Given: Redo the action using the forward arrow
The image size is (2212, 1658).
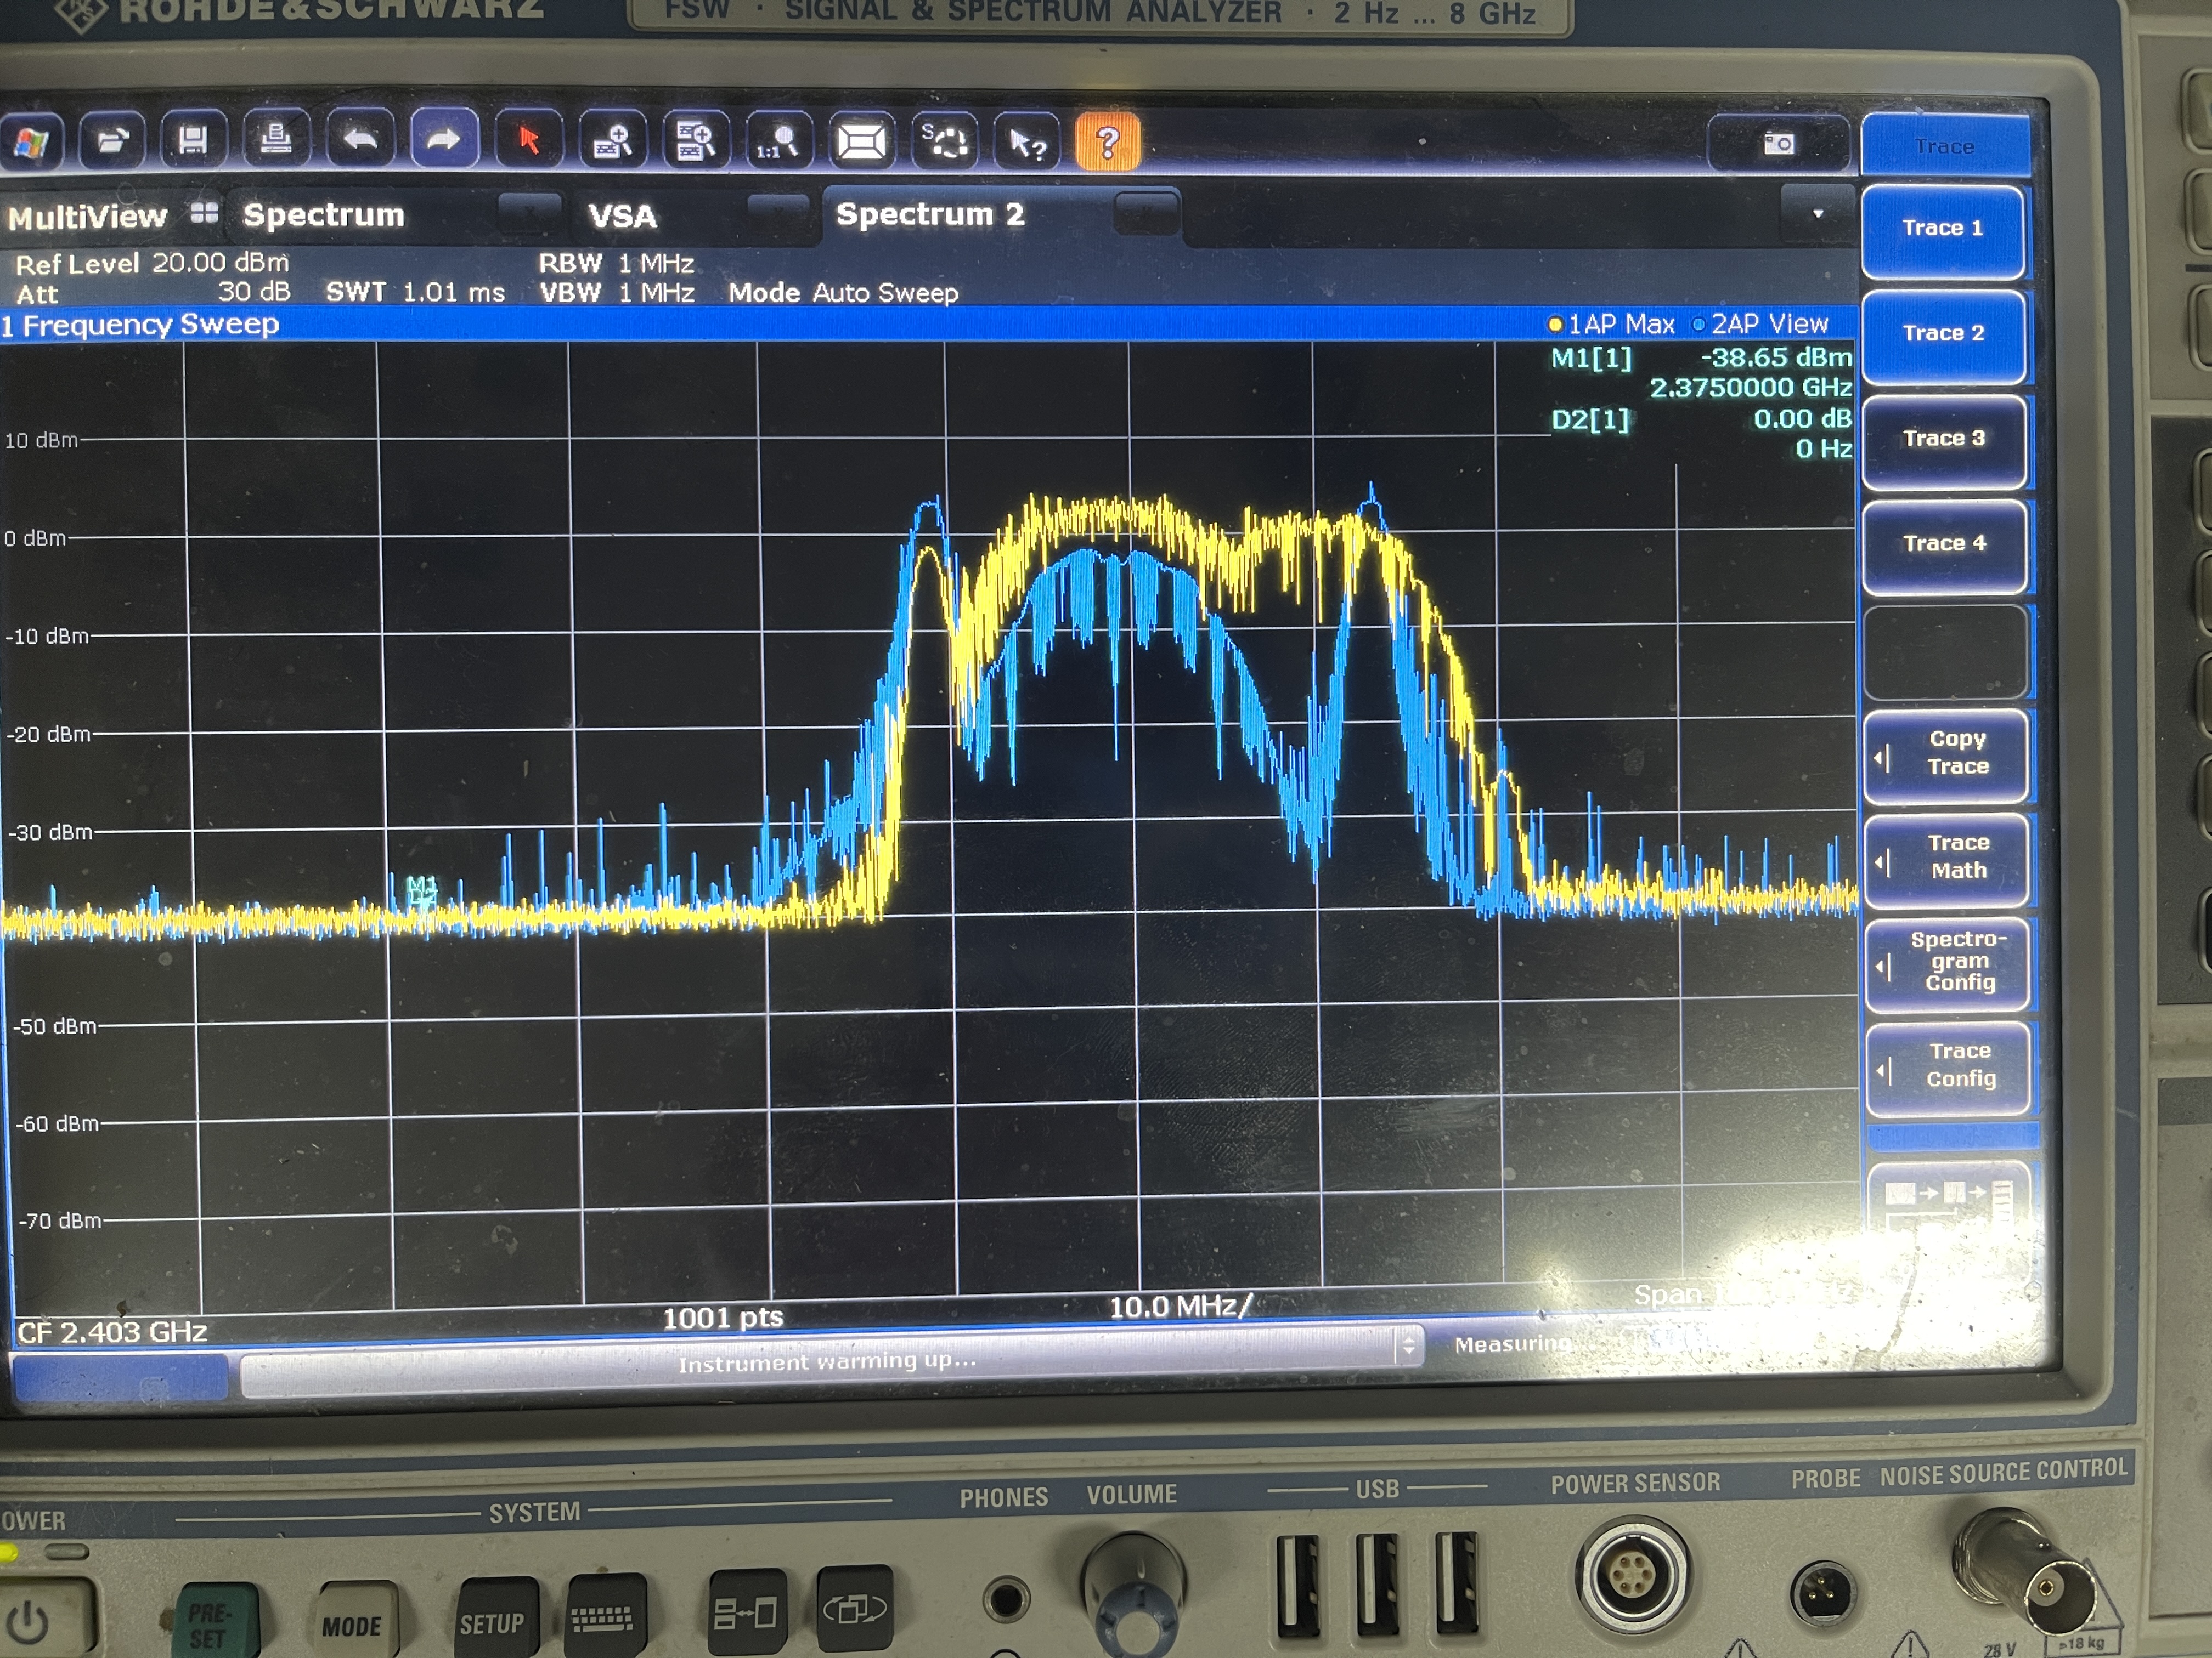Looking at the screenshot, I should pos(444,138).
